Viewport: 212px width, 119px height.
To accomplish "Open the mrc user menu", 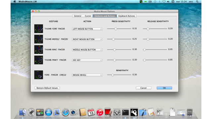I will 191,2.
